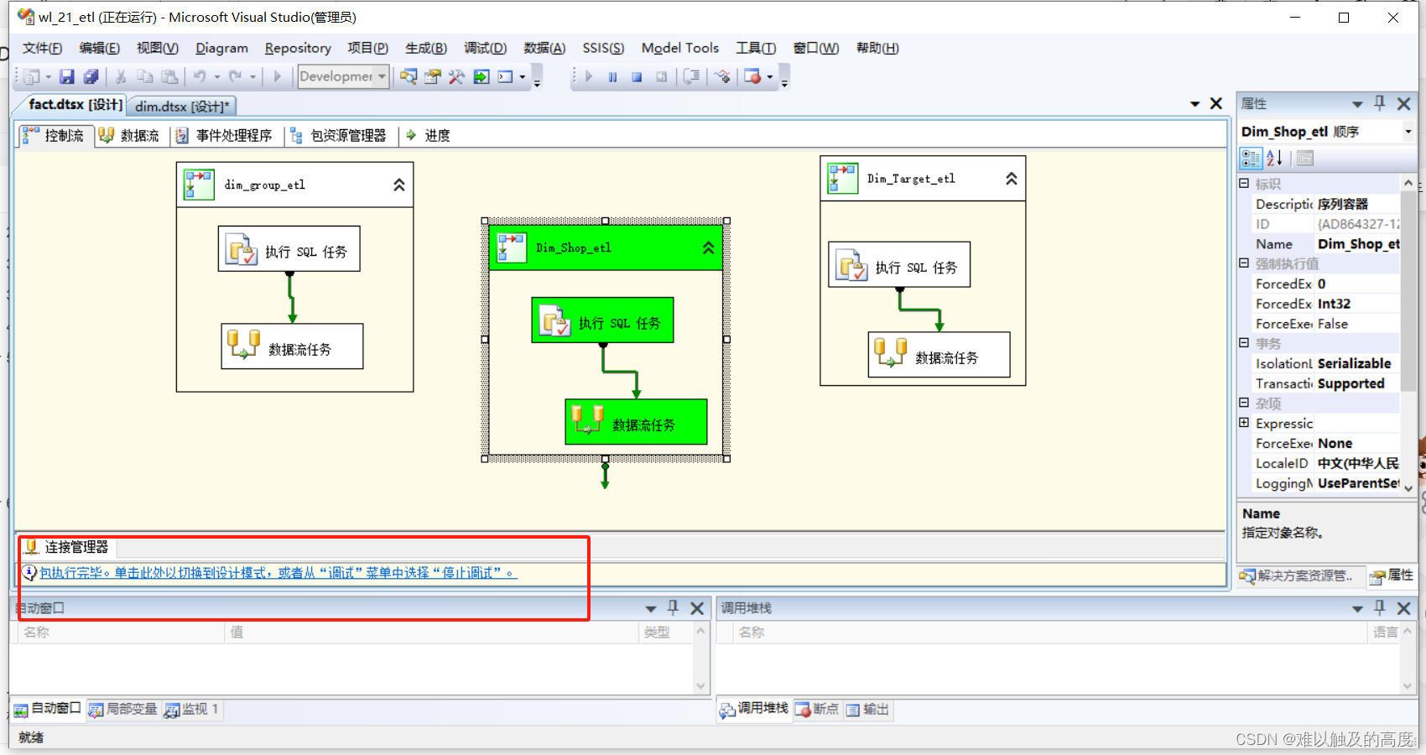Switch to the 输出 bottom tab
Viewport: 1426px width, 755px height.
pos(867,710)
